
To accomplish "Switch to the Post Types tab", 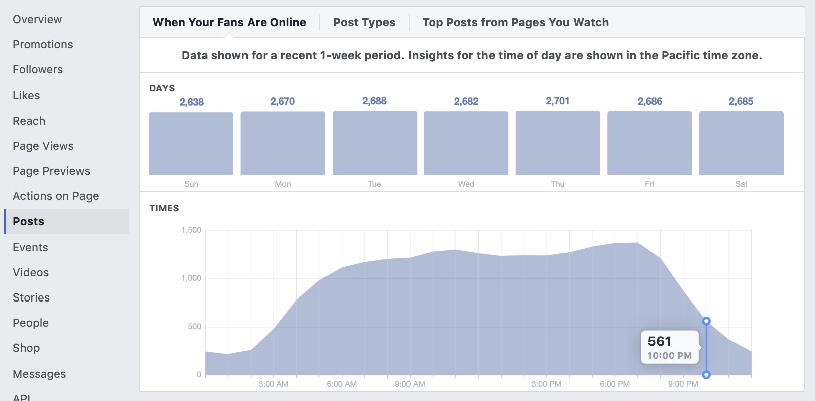I will click(363, 22).
